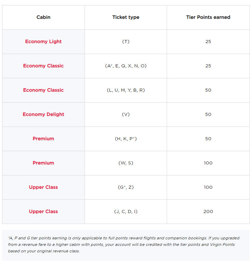The image size is (251, 264).
Task: Open Upper Class beside (J, C, D, I)
Action: (x=43, y=212)
